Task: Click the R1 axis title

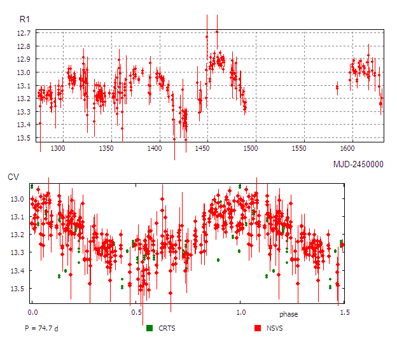Action: (25, 20)
